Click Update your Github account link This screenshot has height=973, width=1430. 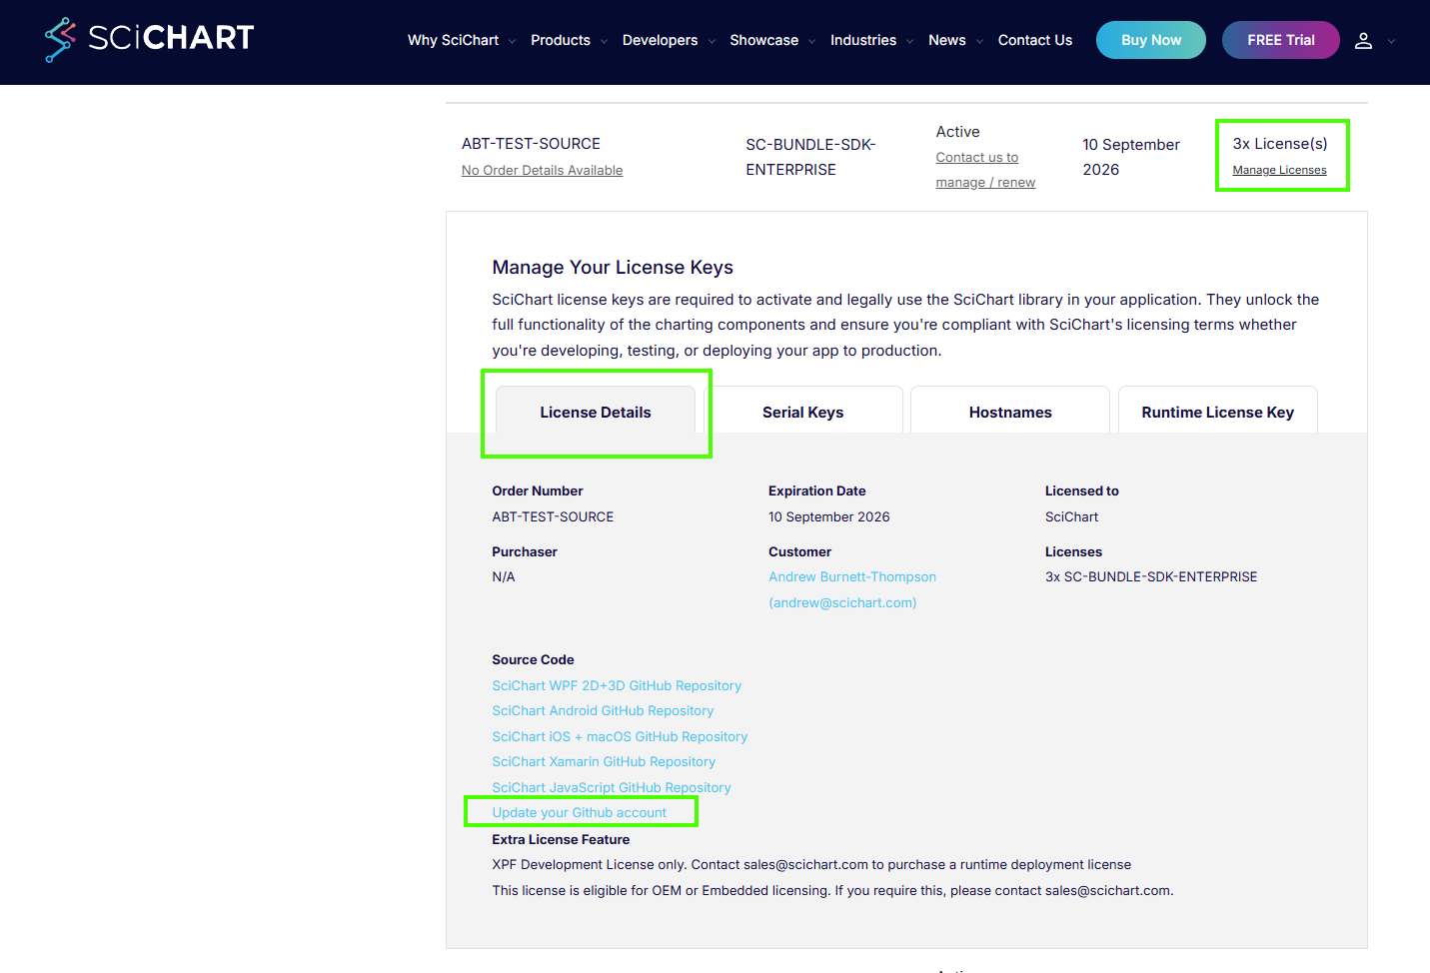pos(579,812)
